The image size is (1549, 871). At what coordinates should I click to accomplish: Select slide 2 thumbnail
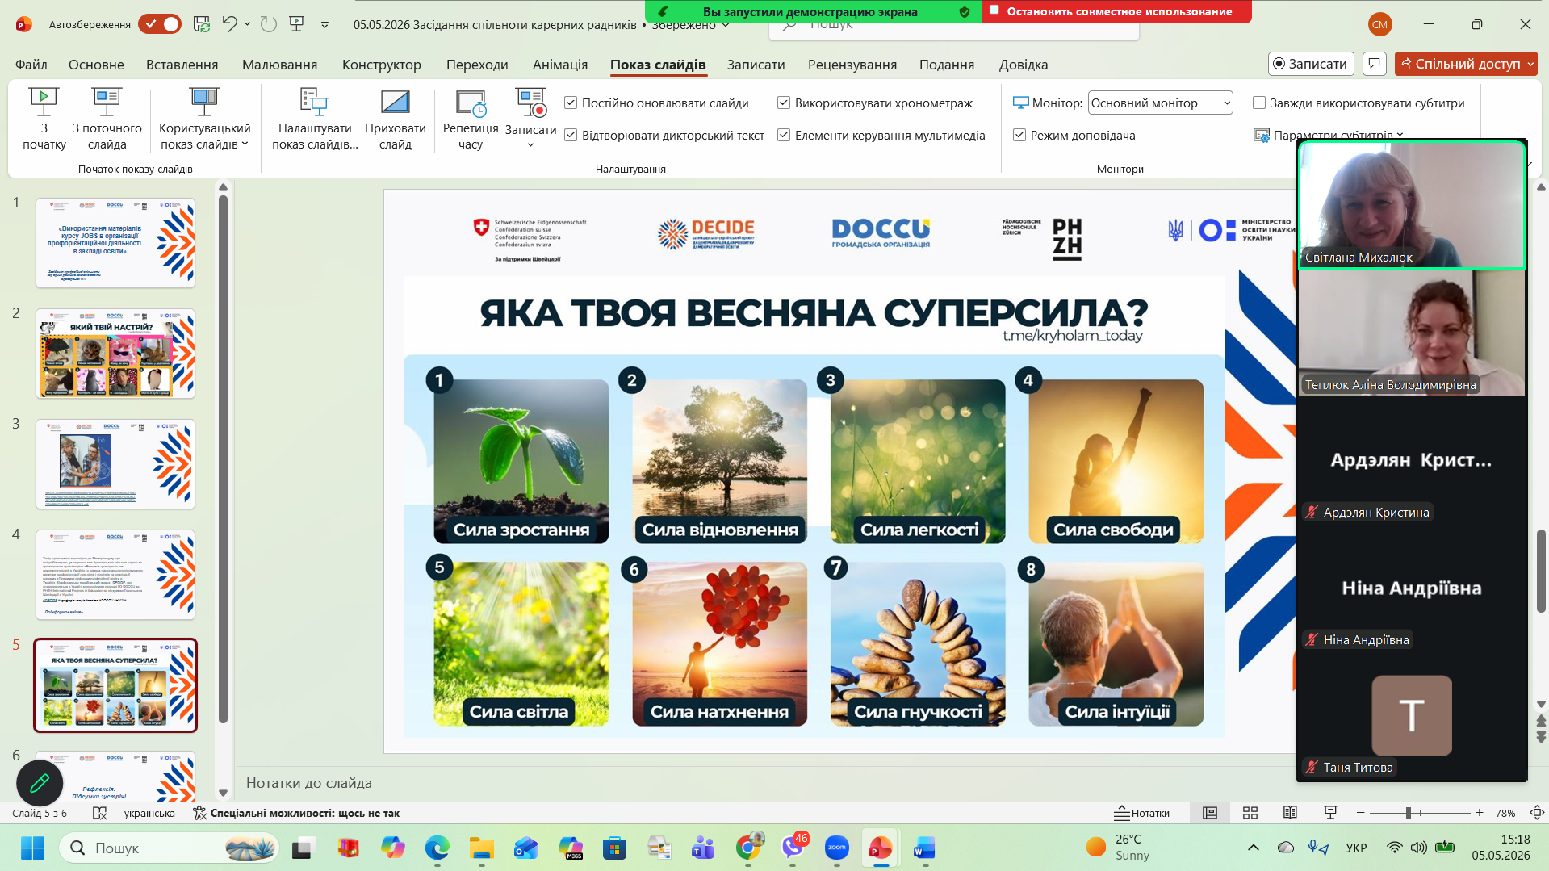[115, 354]
